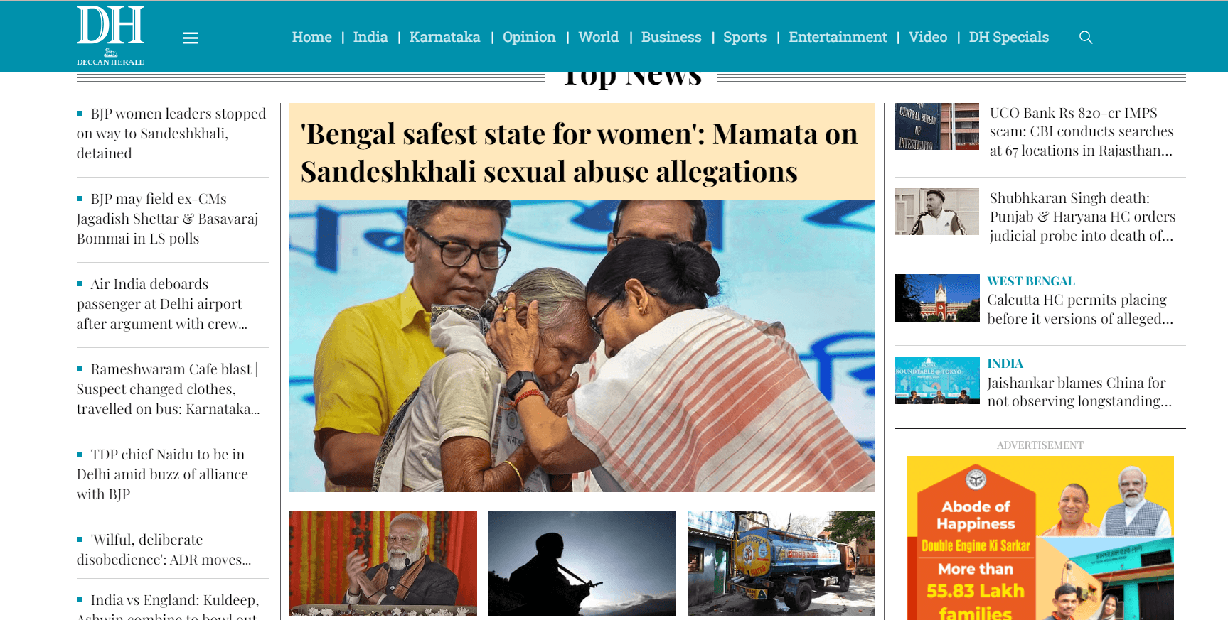Screen dimensions: 1228x620
Task: Go to the Sports section
Action: click(744, 37)
